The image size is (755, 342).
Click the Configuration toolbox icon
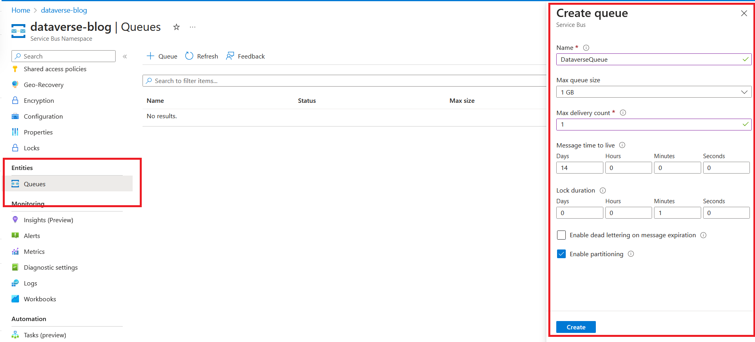tap(15, 116)
